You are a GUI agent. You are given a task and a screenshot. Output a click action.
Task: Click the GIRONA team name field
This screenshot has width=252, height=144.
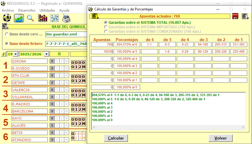pyautogui.click(x=29, y=61)
